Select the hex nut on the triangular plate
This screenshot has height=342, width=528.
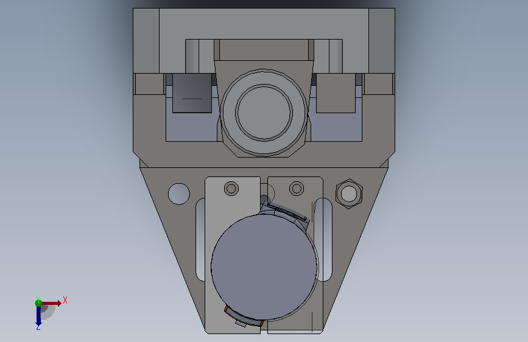(x=349, y=194)
